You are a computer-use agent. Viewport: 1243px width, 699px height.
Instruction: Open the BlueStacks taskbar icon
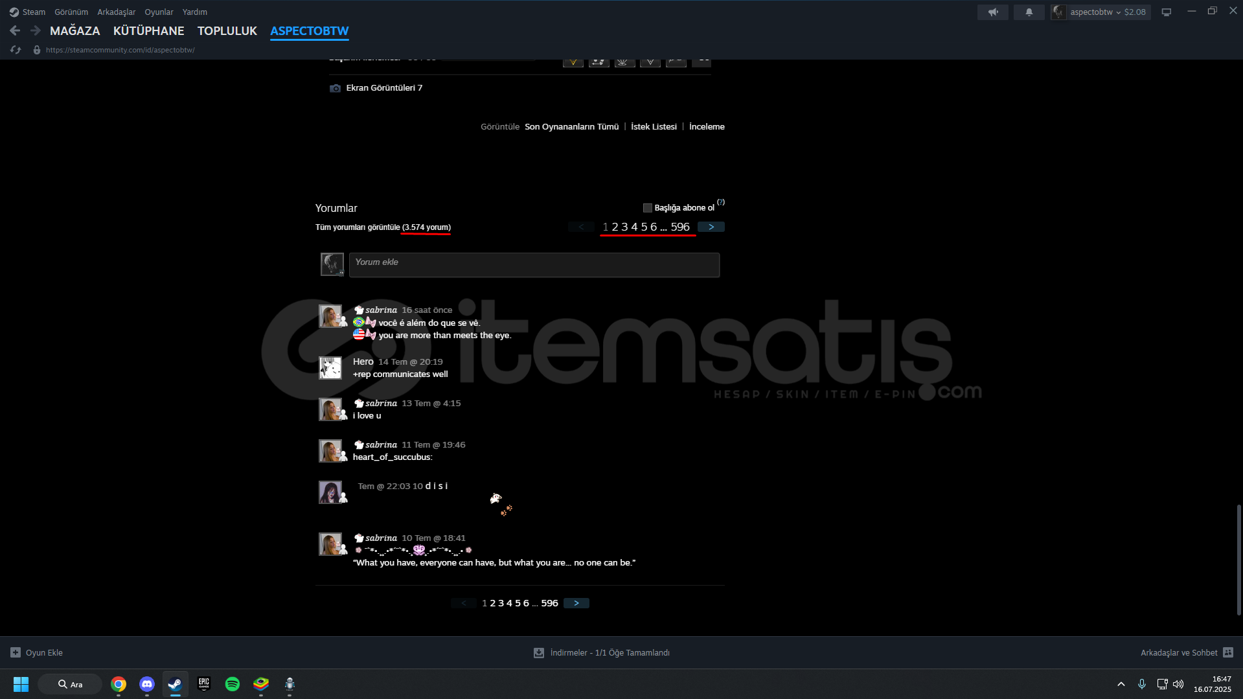(261, 684)
